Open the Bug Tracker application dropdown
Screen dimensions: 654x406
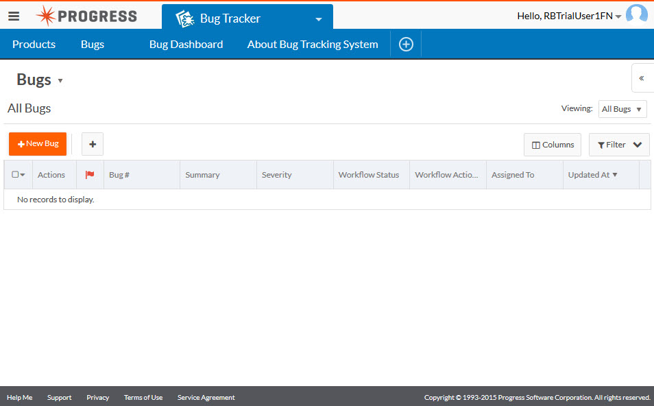[318, 19]
